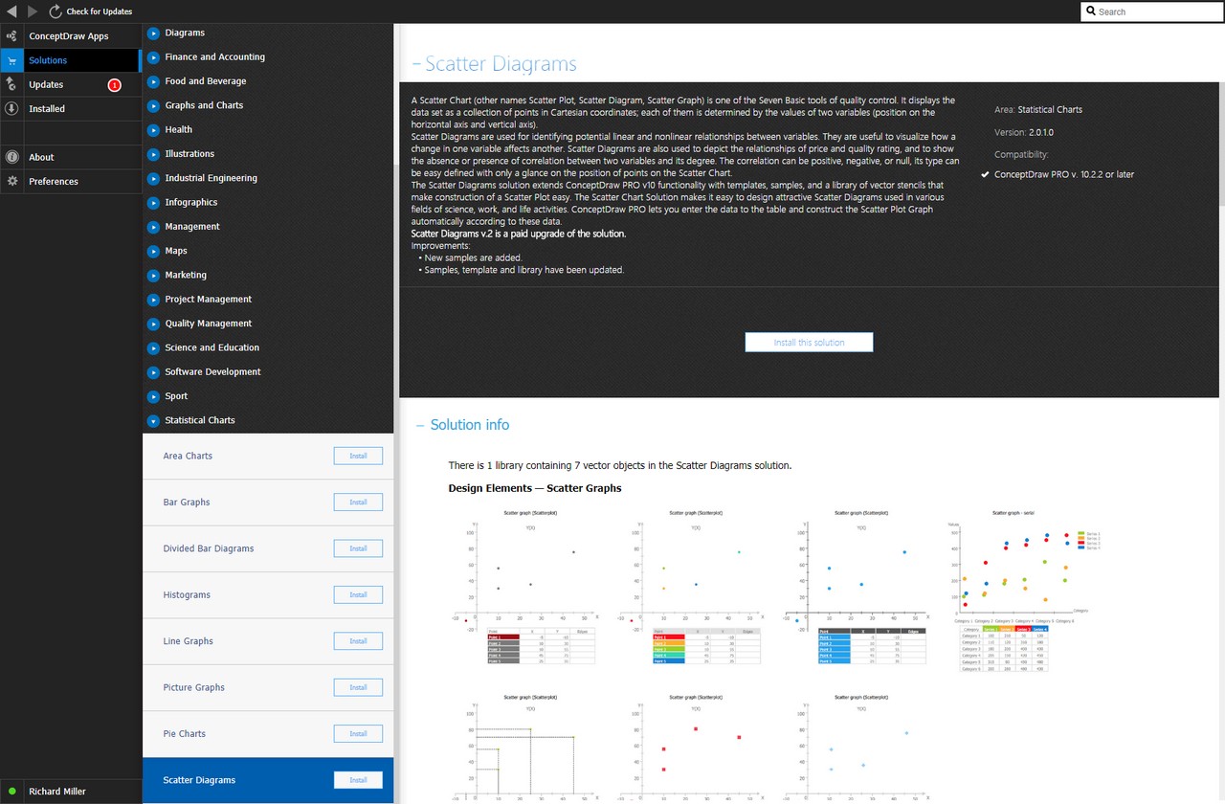Open the scatter graph thumbnail with rainbow table
1225x804 pixels.
[x=692, y=588]
